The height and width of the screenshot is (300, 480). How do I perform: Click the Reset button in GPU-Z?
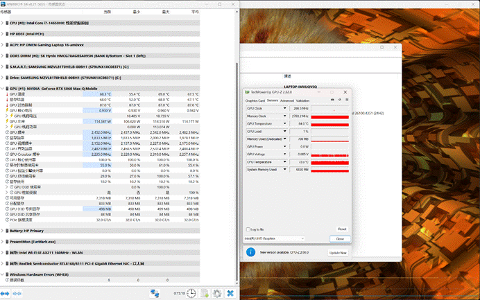point(342,229)
